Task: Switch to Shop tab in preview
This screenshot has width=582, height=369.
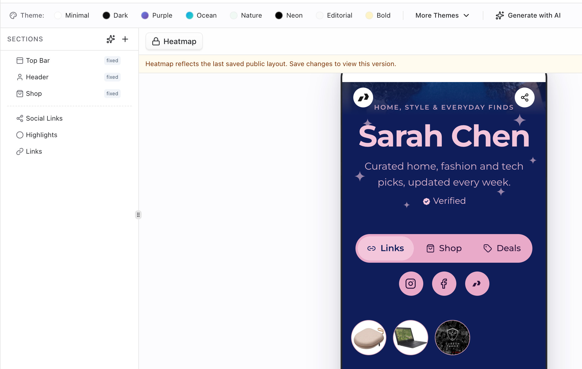Action: [x=444, y=248]
